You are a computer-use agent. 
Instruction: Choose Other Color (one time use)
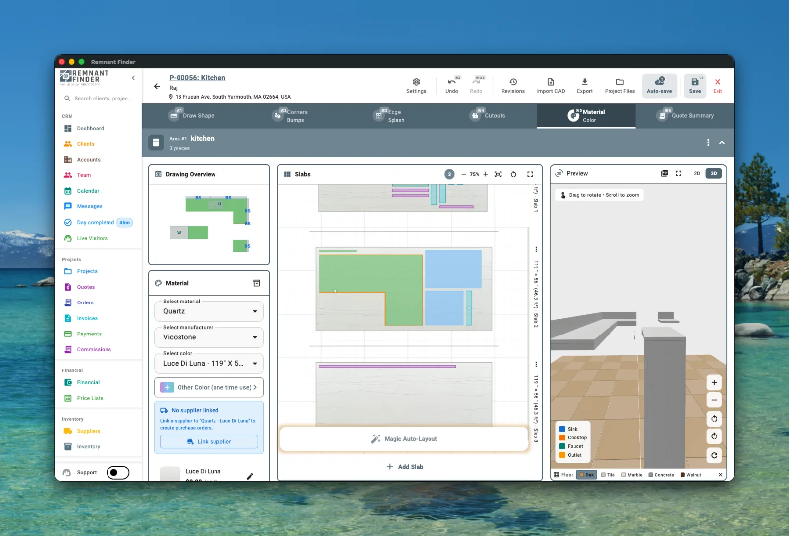click(209, 387)
